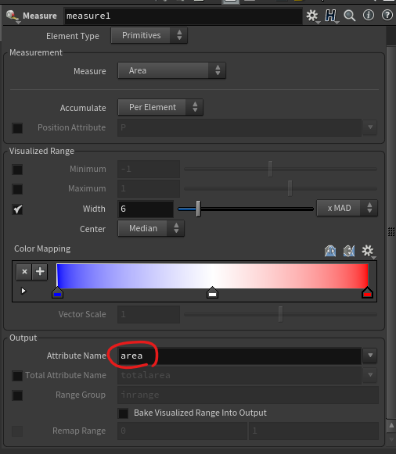
Task: Click the Attribute Name field containing area
Action: point(239,356)
